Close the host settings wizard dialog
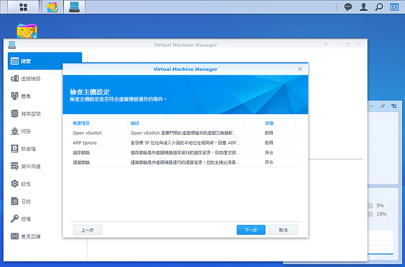Screen dimensions: 405x267 300,69
